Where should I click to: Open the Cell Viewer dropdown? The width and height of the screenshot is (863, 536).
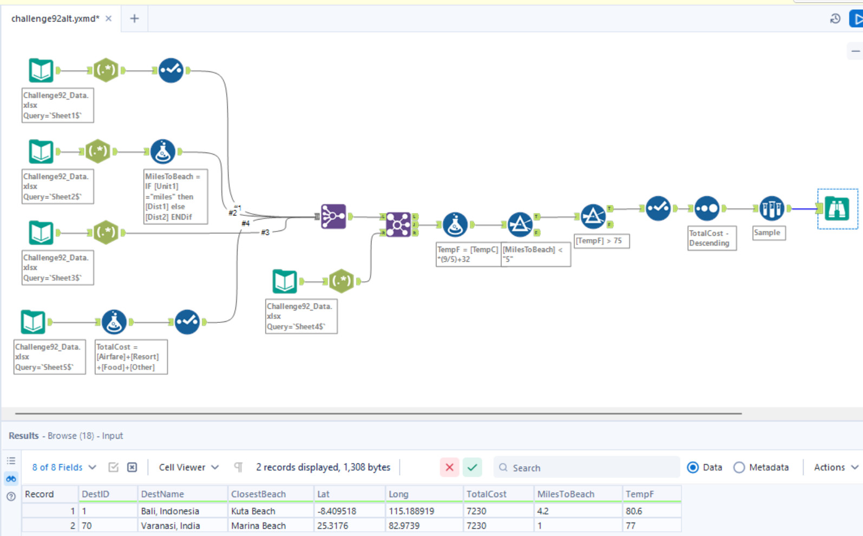coord(188,467)
